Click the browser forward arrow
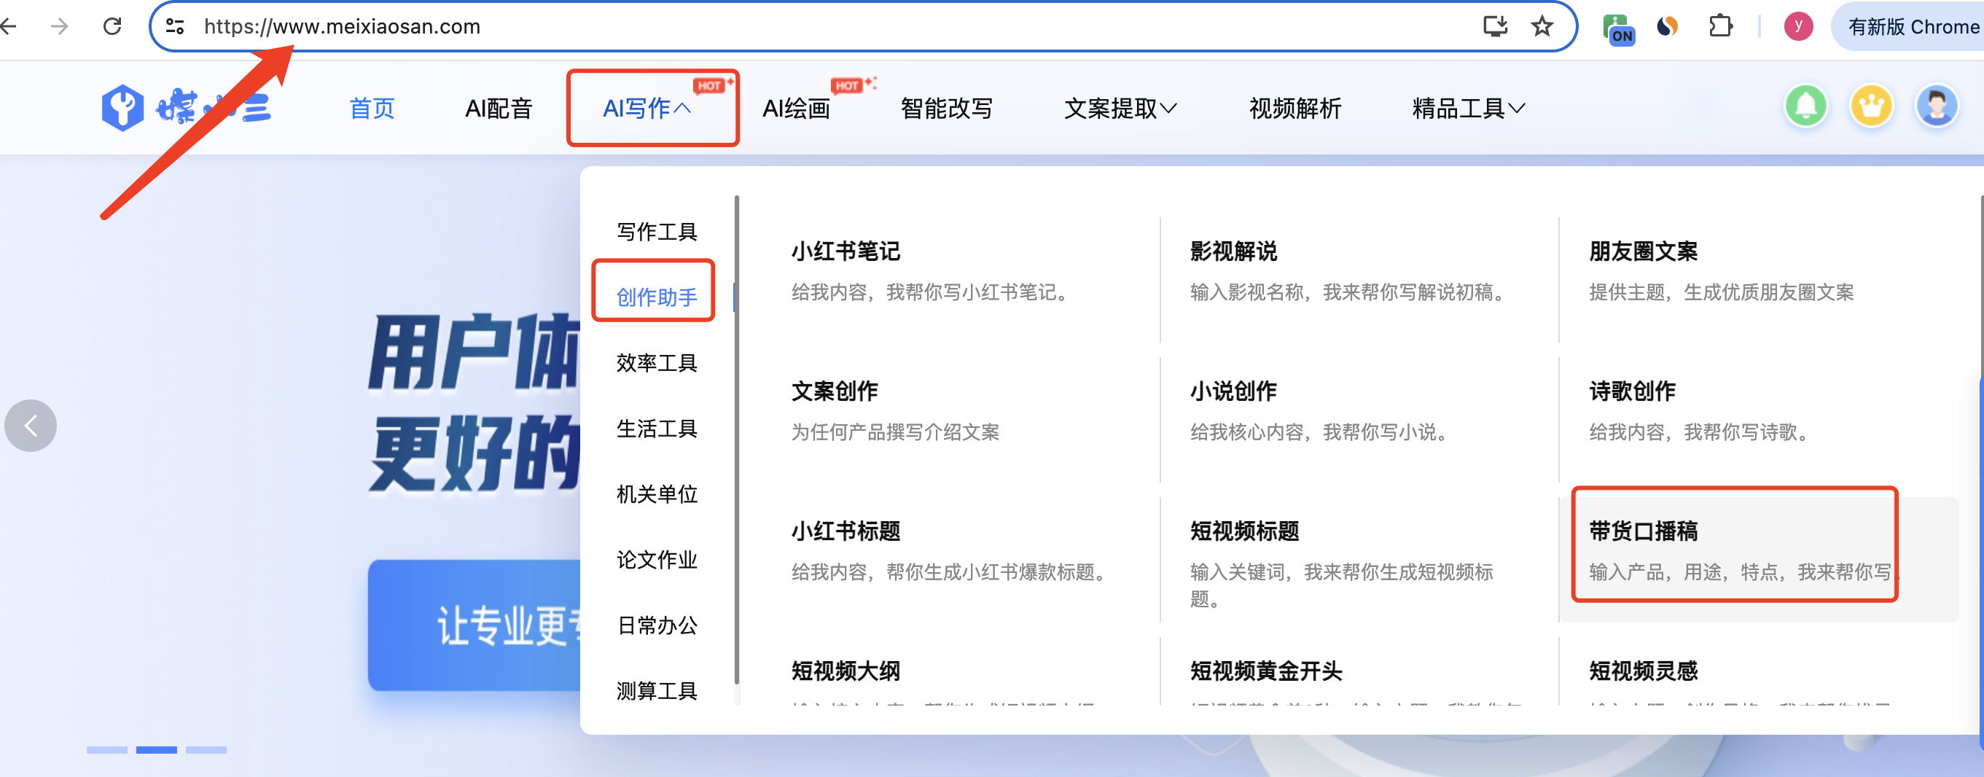The height and width of the screenshot is (777, 1984). 59,27
